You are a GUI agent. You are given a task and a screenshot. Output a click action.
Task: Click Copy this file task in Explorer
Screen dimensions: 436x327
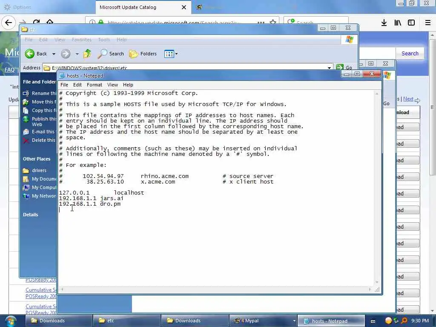40,110
